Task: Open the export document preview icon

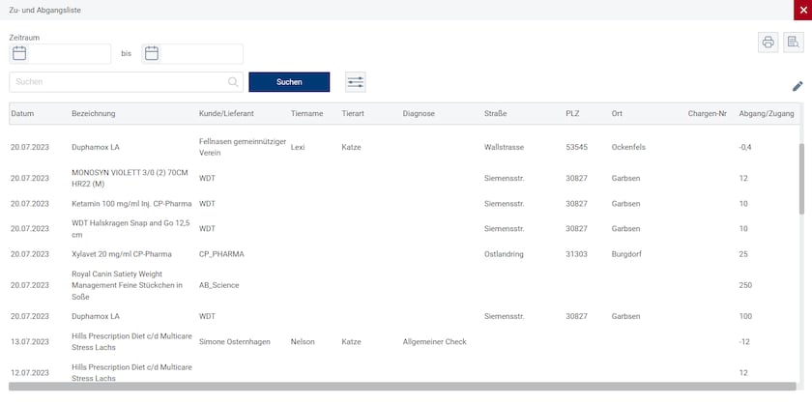Action: point(793,43)
